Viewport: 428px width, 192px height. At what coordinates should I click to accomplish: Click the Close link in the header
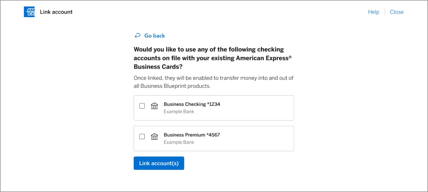coord(397,12)
